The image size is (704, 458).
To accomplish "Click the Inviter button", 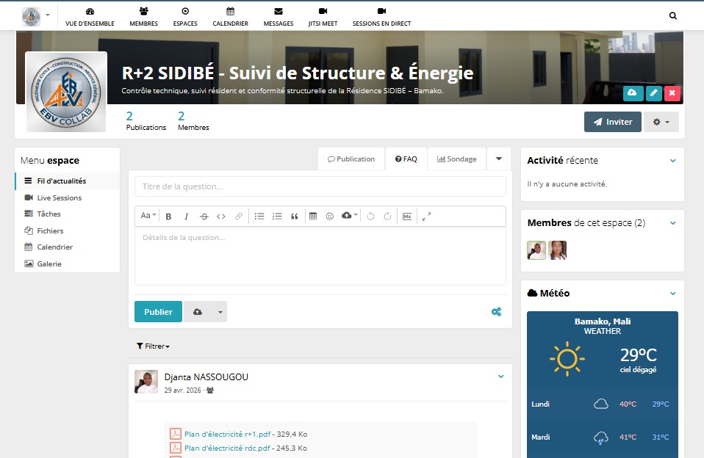I will (x=612, y=122).
